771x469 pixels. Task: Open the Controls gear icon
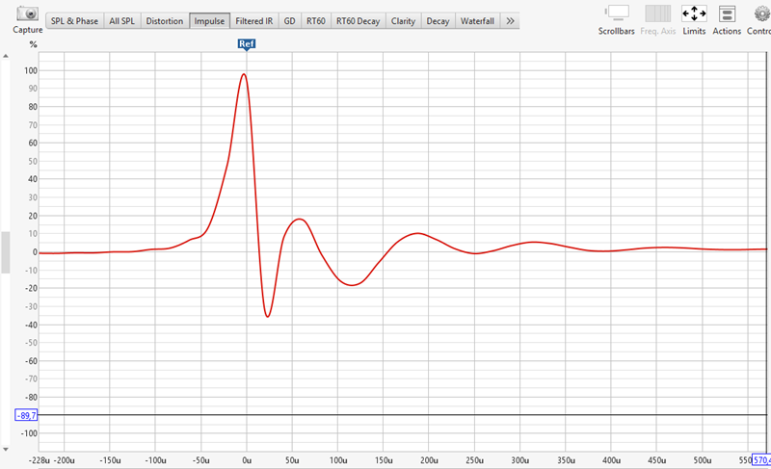(762, 13)
